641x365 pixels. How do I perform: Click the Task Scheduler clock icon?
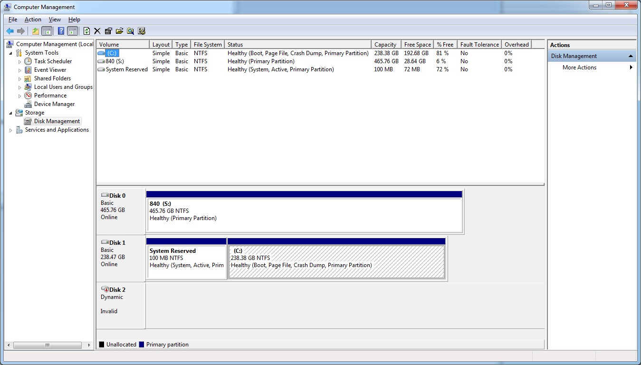tap(28, 61)
